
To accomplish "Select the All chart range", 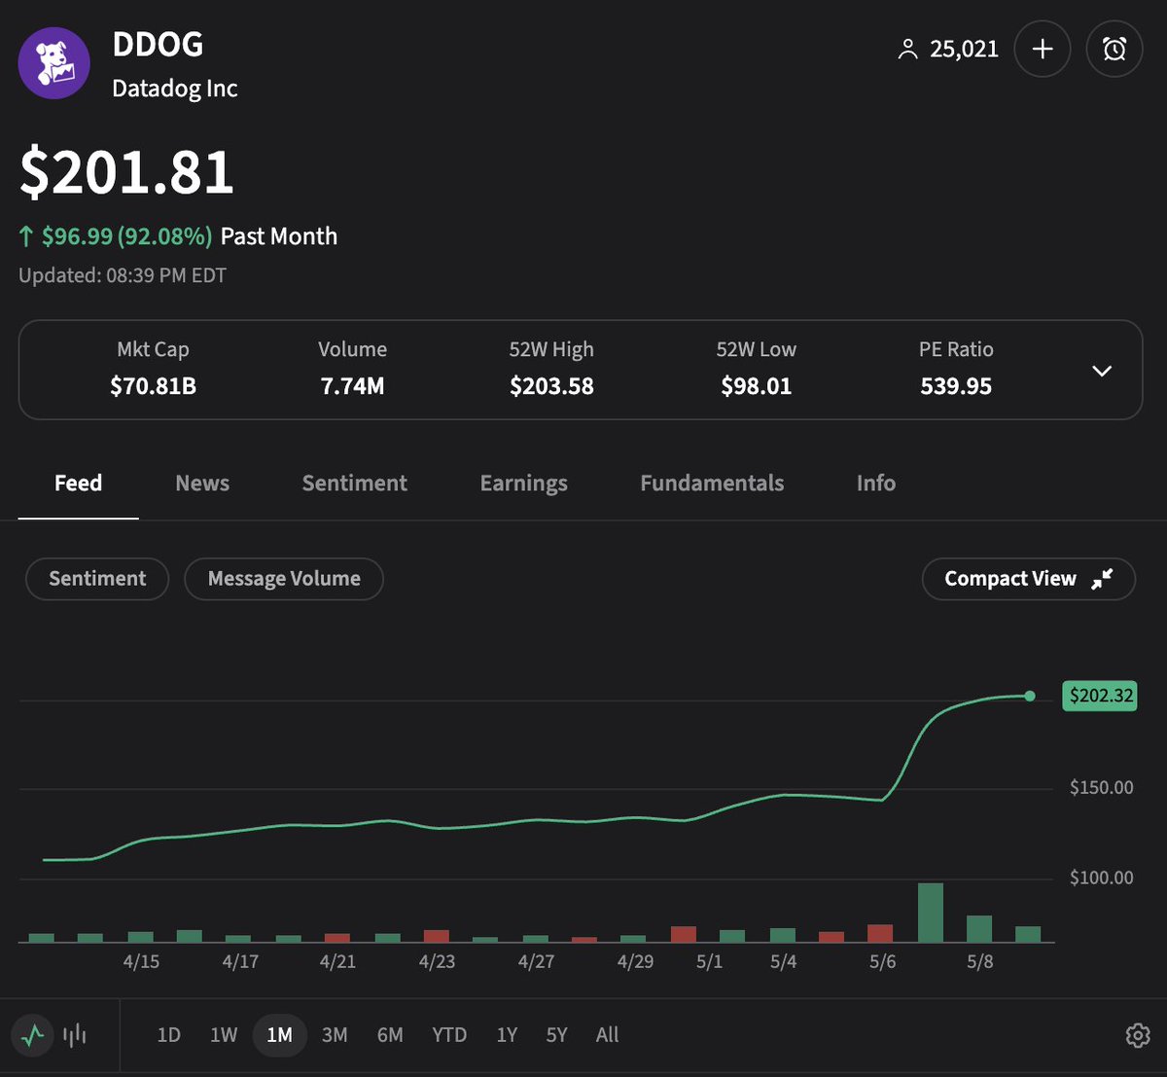I will coord(607,1035).
